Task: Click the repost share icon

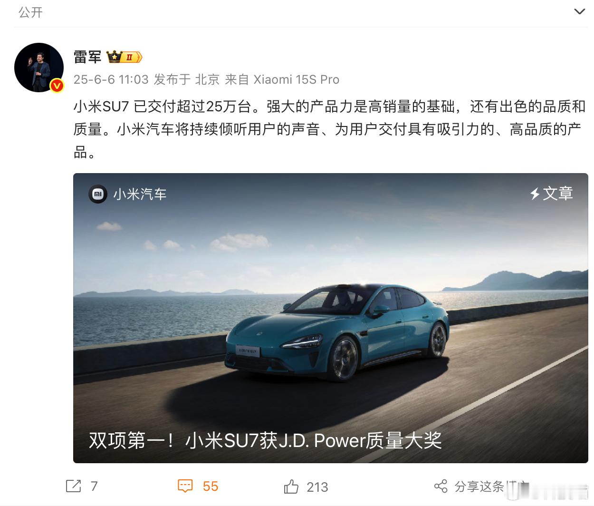Action: [73, 486]
